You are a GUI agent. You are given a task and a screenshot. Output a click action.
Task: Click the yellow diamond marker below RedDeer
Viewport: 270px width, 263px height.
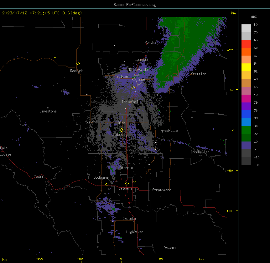click(133, 88)
